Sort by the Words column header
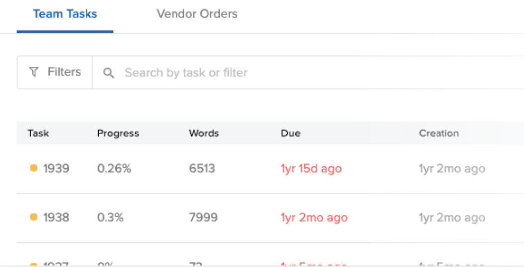 204,133
